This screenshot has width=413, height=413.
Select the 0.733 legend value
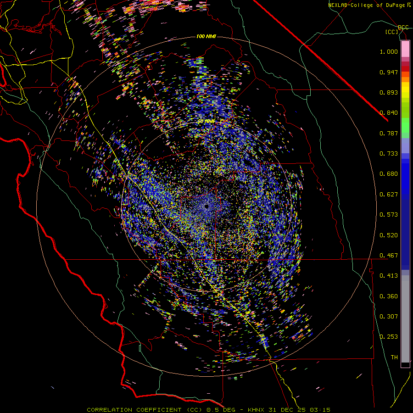[389, 154]
